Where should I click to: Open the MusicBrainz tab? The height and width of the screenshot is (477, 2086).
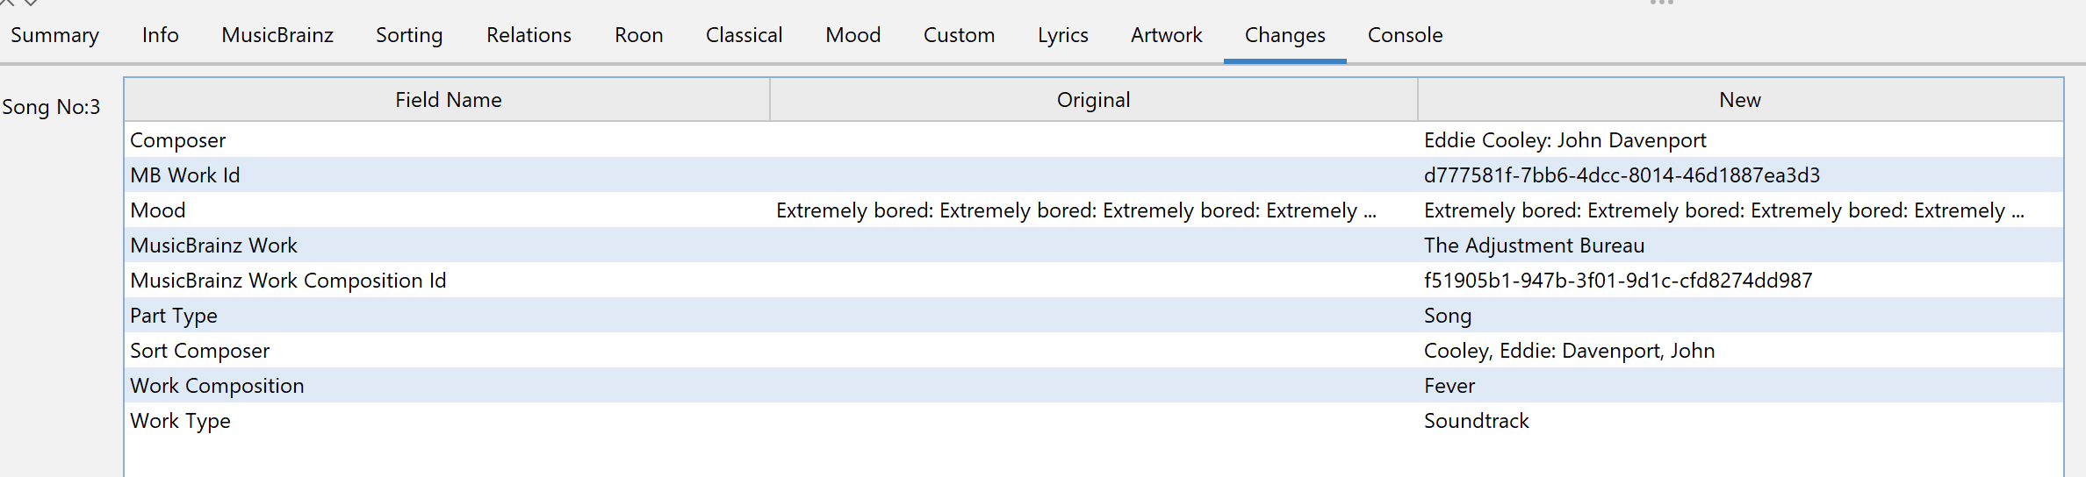[x=277, y=35]
